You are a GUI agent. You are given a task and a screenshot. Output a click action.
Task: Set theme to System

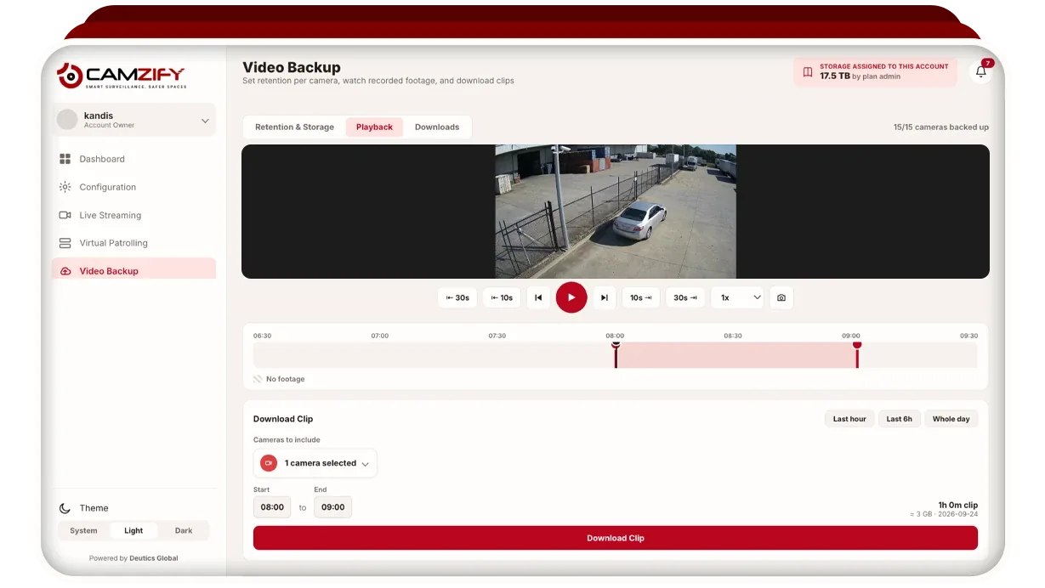point(83,530)
